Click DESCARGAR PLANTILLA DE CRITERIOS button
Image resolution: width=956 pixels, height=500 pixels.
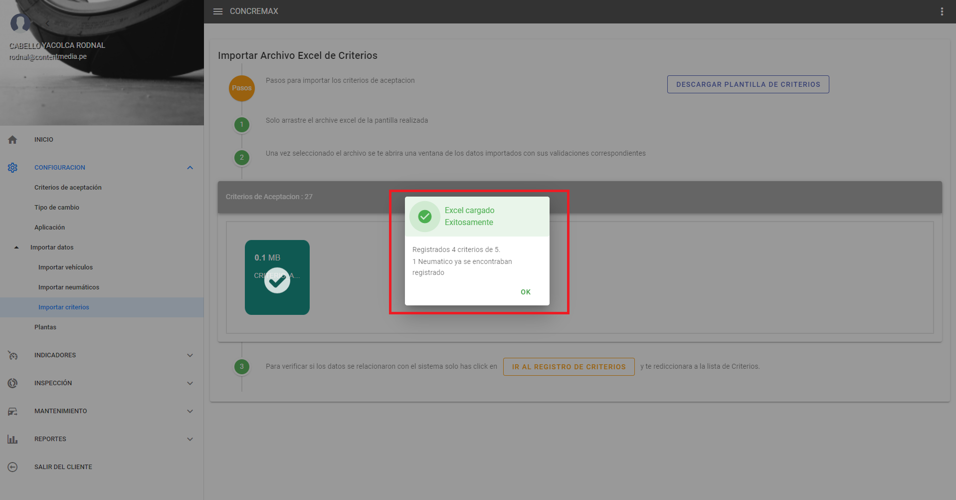(748, 84)
